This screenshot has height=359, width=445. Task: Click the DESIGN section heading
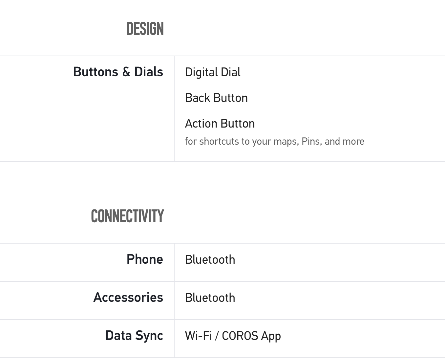145,29
